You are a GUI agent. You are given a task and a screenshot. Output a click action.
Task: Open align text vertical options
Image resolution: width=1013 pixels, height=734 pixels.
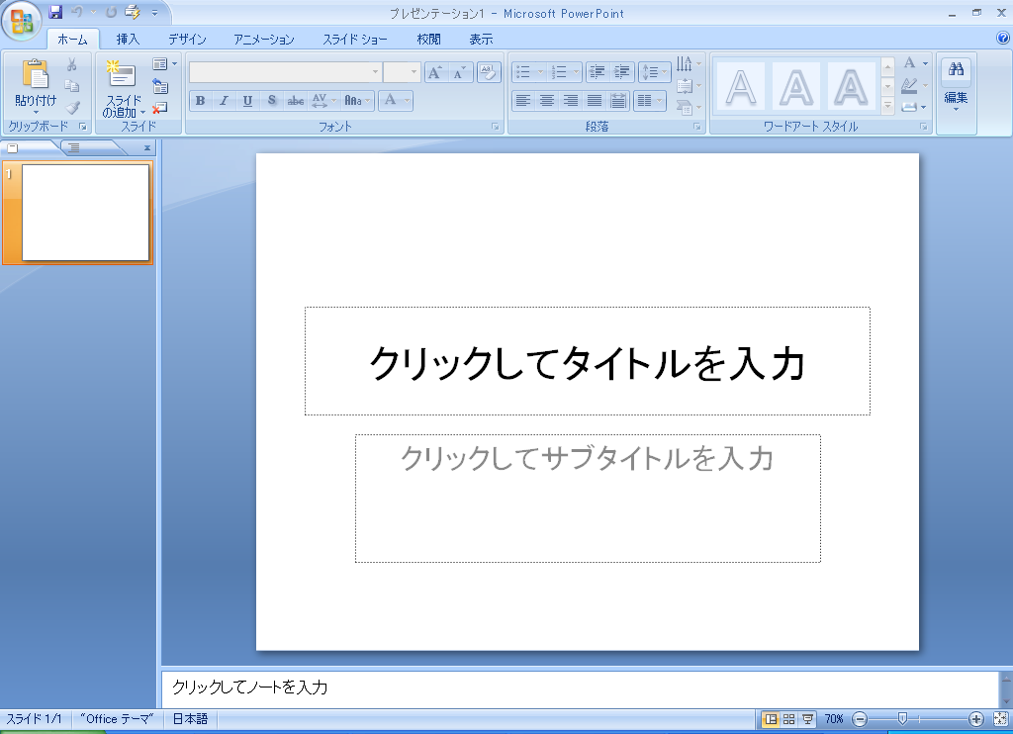[689, 86]
